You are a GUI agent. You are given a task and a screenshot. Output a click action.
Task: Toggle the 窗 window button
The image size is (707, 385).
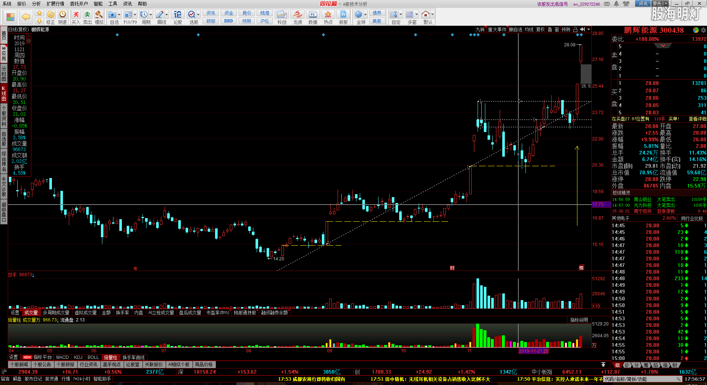click(557, 29)
